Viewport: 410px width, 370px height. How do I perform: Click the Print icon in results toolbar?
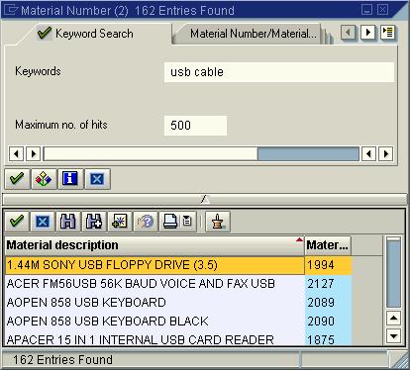point(170,222)
